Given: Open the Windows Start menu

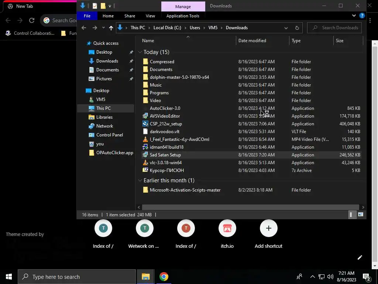Looking at the screenshot, I should [9, 277].
